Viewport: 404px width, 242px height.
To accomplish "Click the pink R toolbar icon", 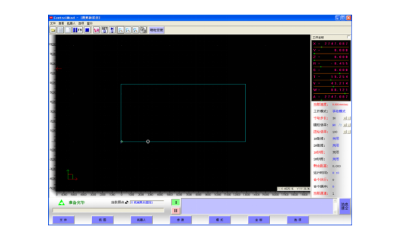I will (97, 30).
